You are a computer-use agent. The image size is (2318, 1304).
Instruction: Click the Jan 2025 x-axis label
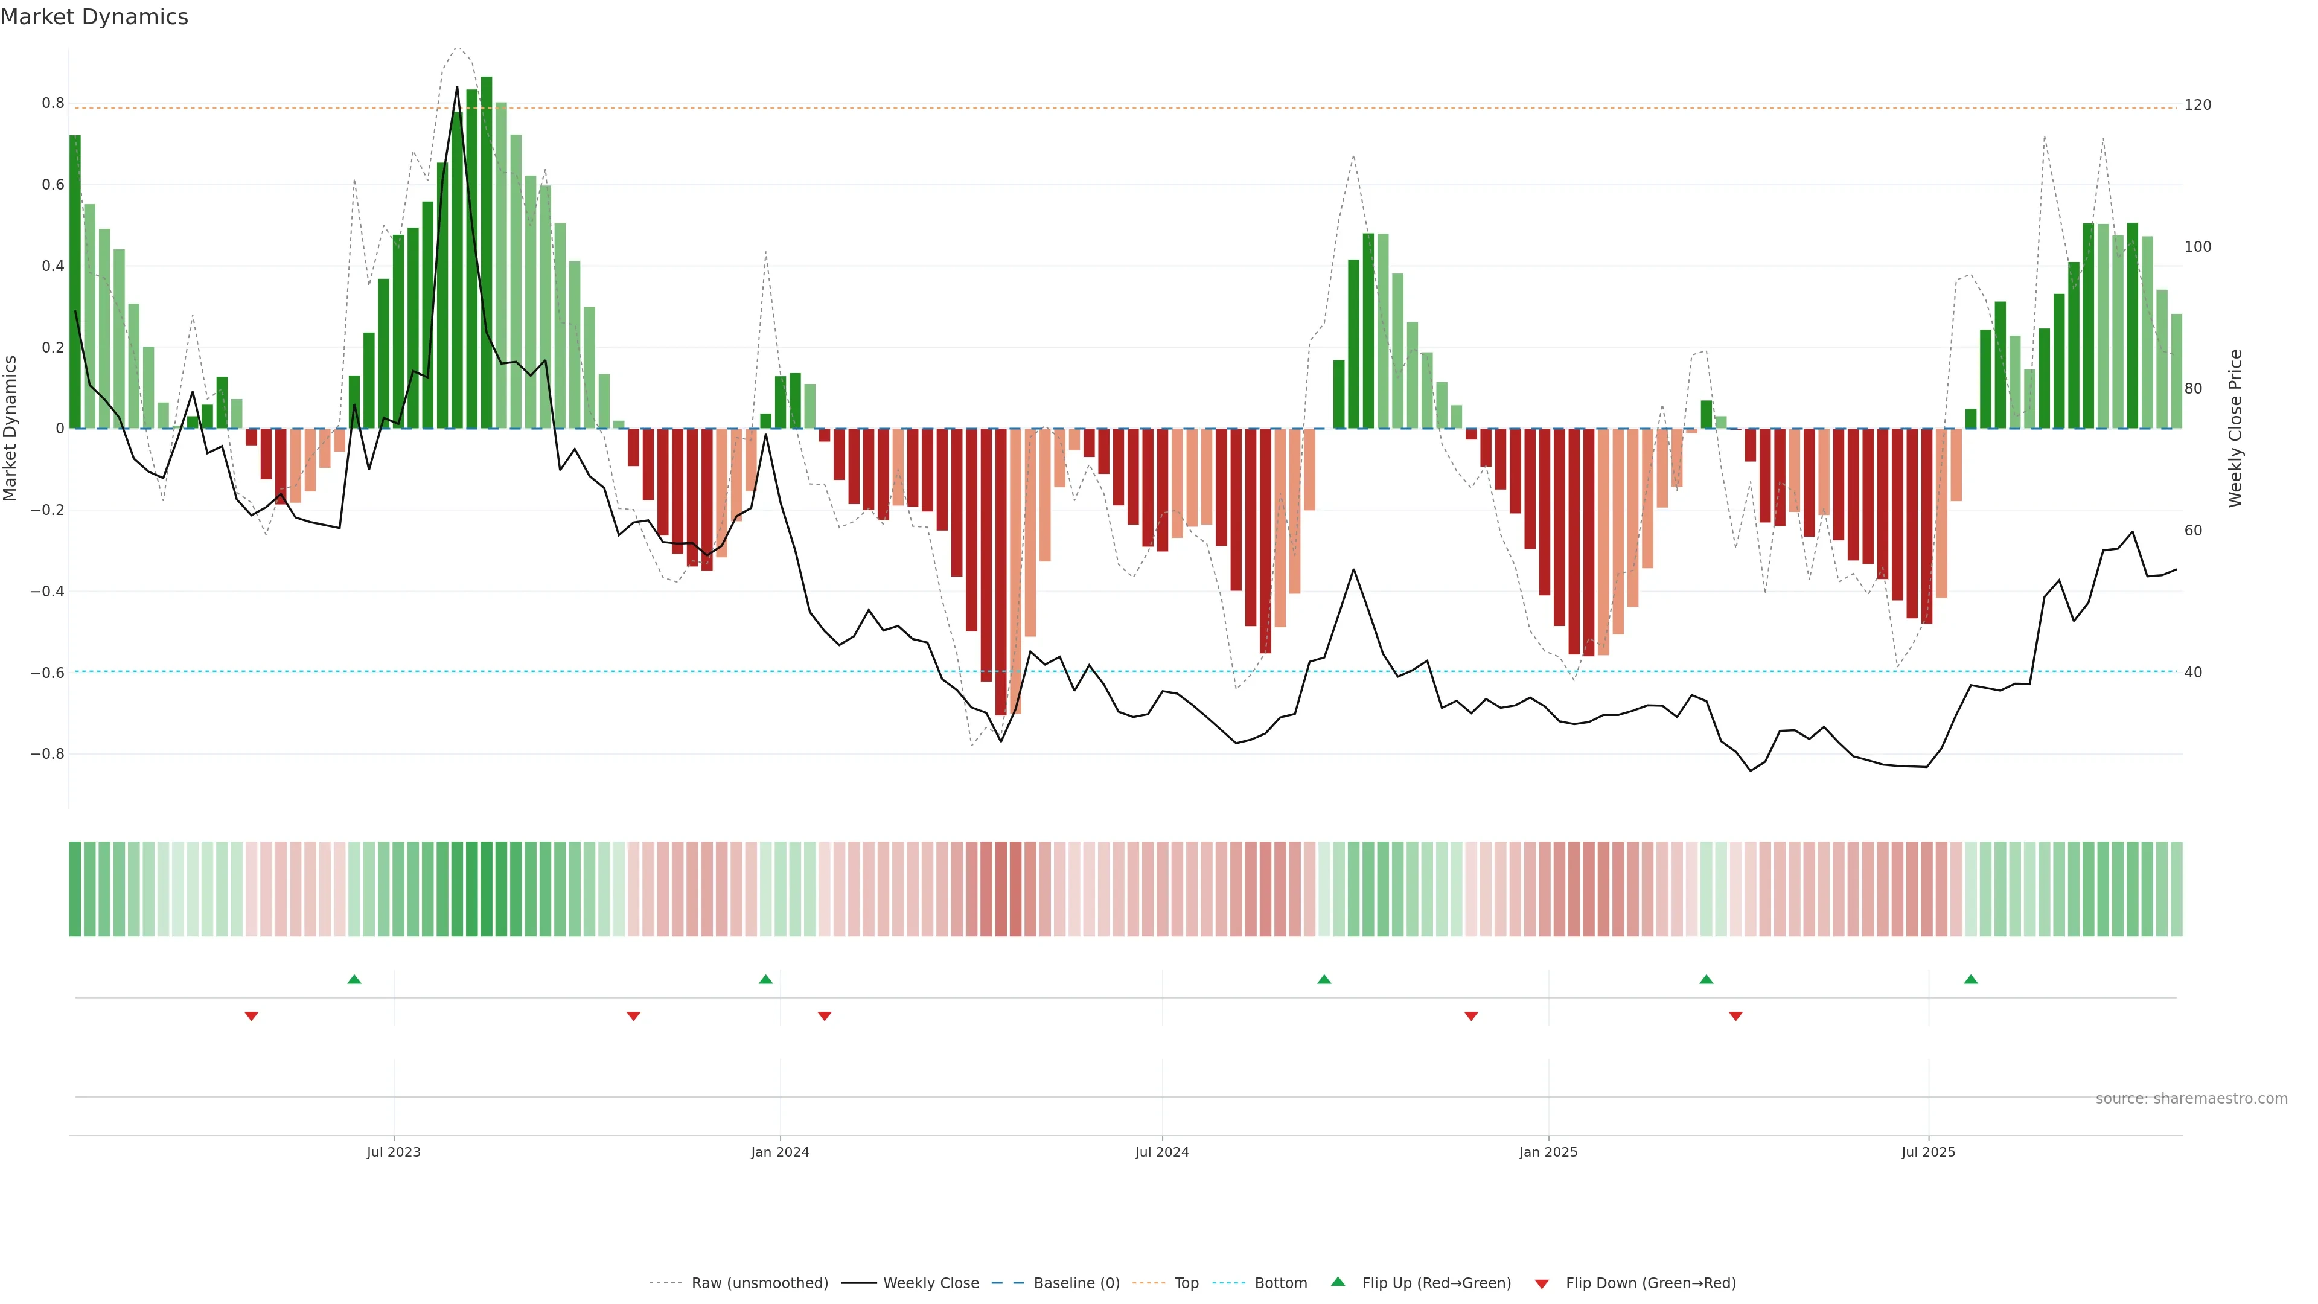(x=1548, y=1152)
